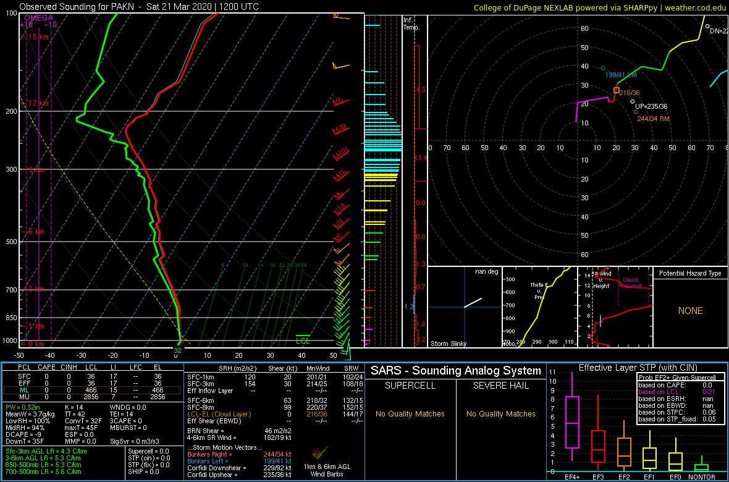Click the Potential Hazard Type heading
729x482 pixels.
pyautogui.click(x=691, y=274)
